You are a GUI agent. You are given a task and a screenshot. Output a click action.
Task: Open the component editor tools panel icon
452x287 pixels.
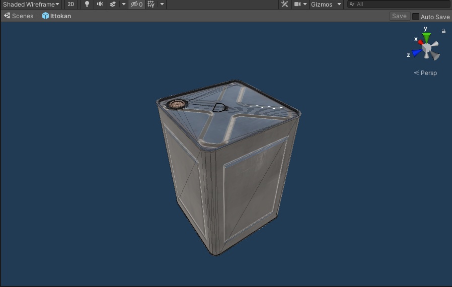pos(284,4)
